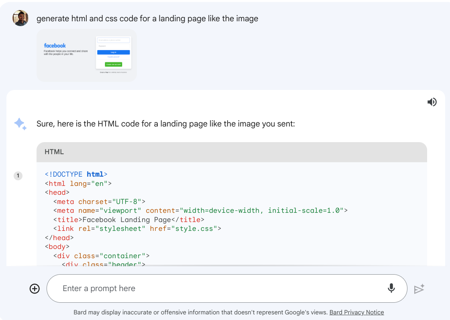Click the Bard sparkle icon beside the response

pyautogui.click(x=20, y=124)
